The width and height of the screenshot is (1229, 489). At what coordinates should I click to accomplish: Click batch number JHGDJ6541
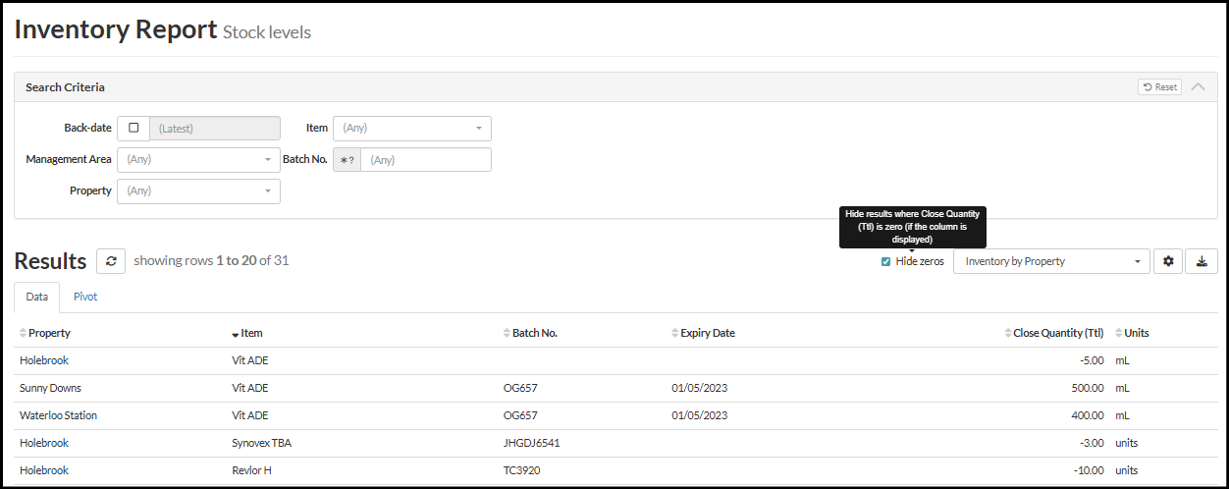tap(531, 443)
